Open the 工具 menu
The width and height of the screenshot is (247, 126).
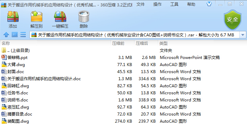coord(174,4)
